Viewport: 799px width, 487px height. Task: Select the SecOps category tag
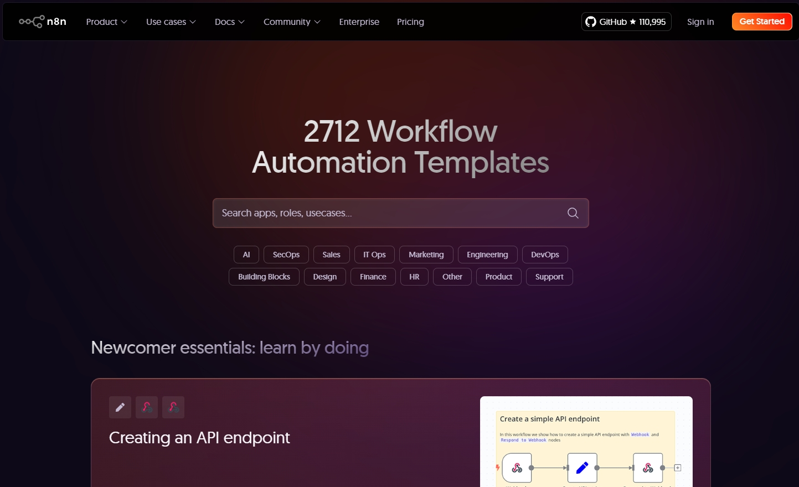click(x=286, y=255)
